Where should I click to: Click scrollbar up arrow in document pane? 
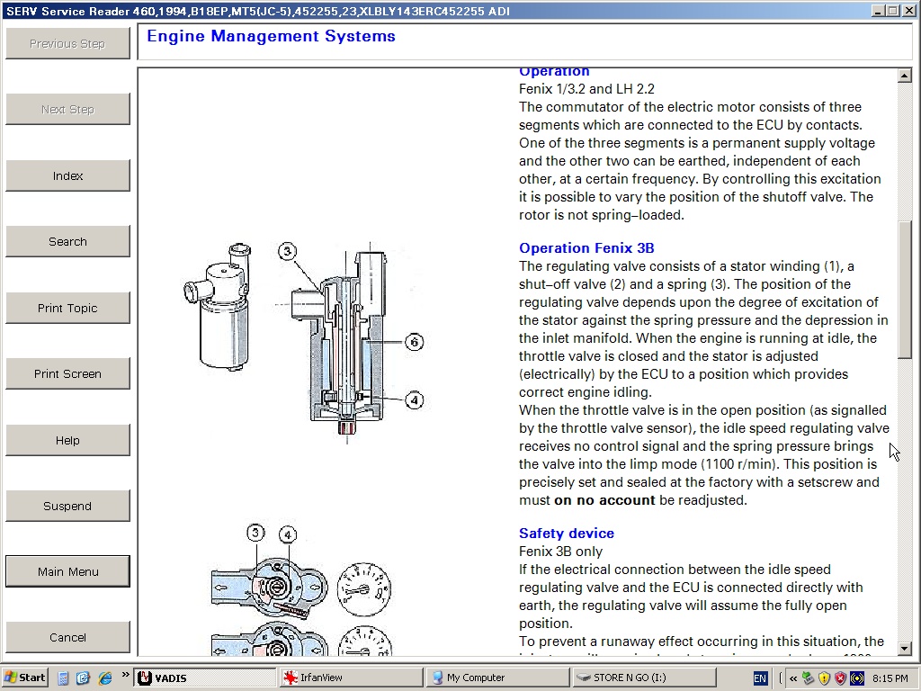click(x=904, y=76)
